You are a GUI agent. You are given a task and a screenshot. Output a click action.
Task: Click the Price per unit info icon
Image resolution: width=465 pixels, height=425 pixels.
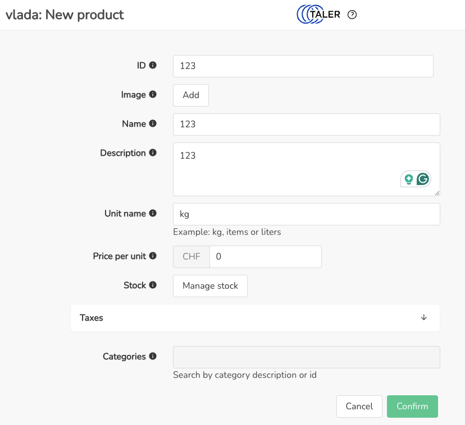[x=153, y=256]
